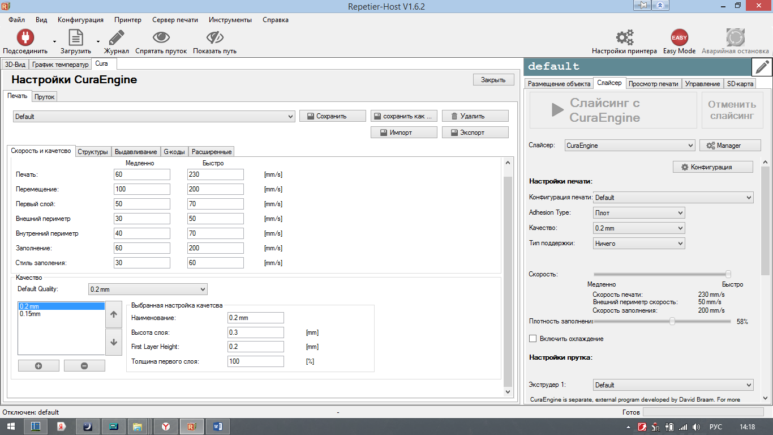Click the Печать slow speed field

click(x=142, y=174)
